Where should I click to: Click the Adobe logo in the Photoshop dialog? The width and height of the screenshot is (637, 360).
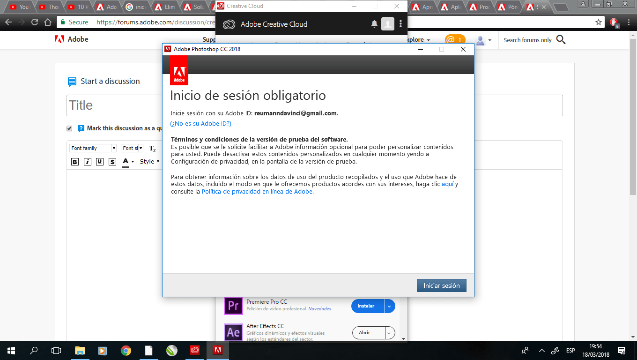point(179,70)
